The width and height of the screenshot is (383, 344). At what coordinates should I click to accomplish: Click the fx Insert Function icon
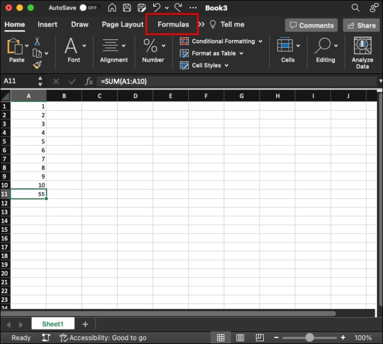89,82
